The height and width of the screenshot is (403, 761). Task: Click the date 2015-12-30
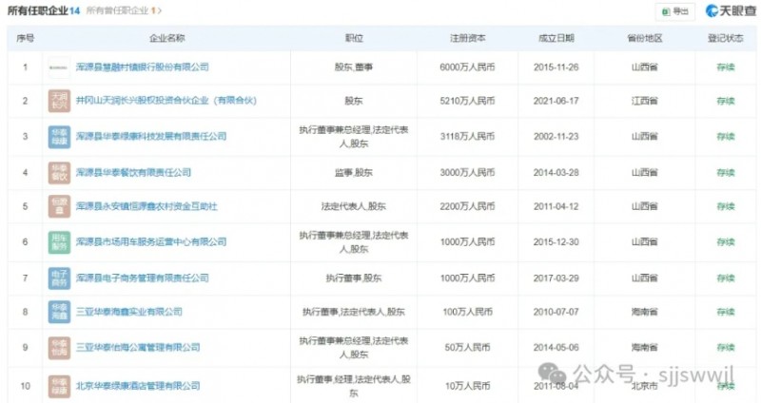(x=556, y=241)
